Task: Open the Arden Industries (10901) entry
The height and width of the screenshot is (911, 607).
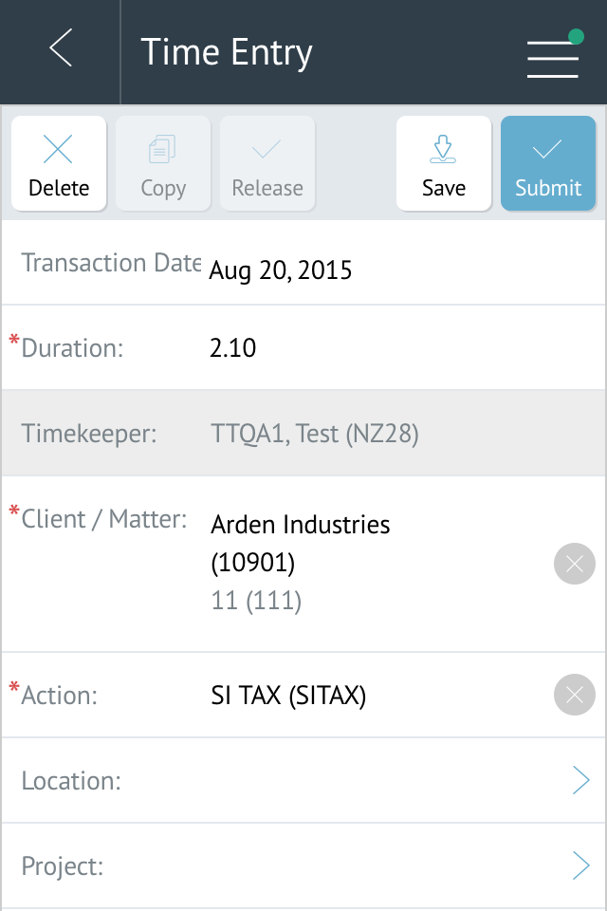Action: pyautogui.click(x=301, y=543)
